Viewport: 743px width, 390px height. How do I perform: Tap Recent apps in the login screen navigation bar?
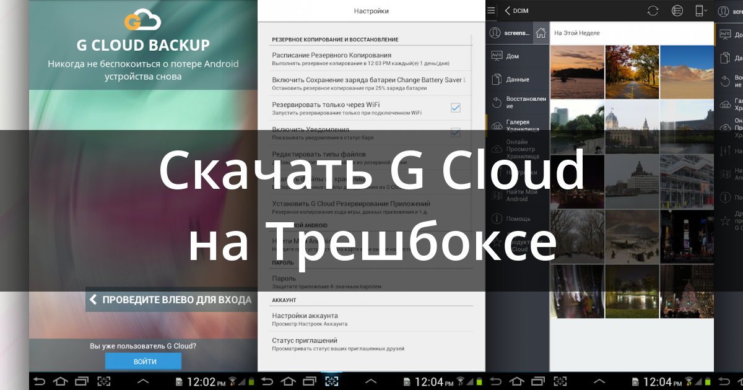81,381
